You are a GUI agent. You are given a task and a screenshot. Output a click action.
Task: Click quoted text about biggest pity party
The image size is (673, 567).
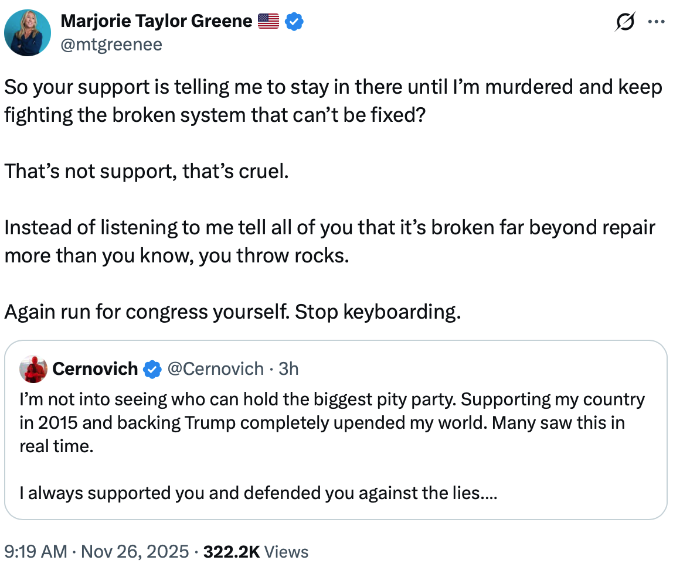328,399
